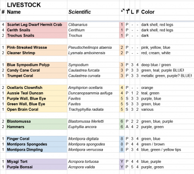
Task: Click the Blue Sympodium Polyp cell
Action: coord(37,65)
